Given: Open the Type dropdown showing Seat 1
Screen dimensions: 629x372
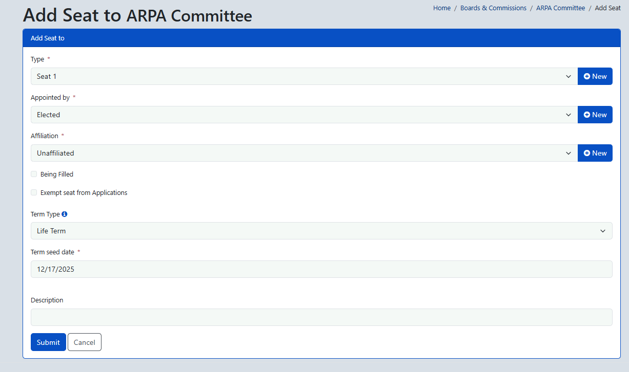Looking at the screenshot, I should (304, 76).
